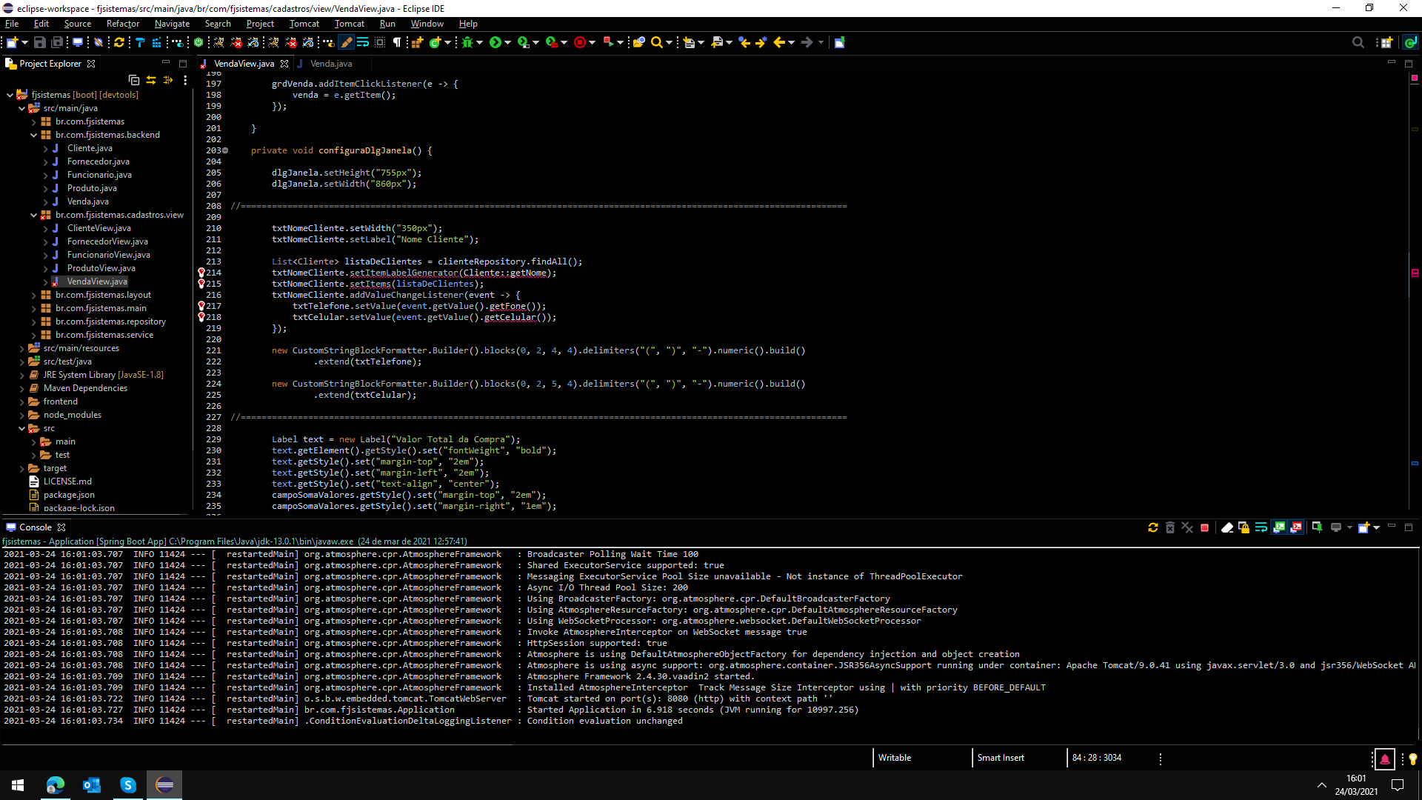The width and height of the screenshot is (1422, 800).
Task: Open LICENSE.md in the project tree
Action: [x=67, y=481]
